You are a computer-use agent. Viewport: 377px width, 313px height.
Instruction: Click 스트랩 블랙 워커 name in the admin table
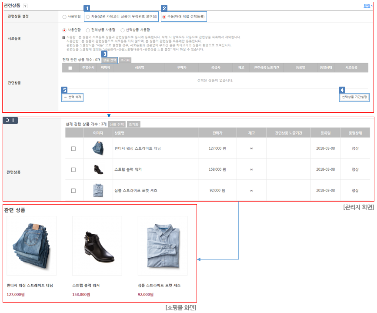click(x=128, y=170)
